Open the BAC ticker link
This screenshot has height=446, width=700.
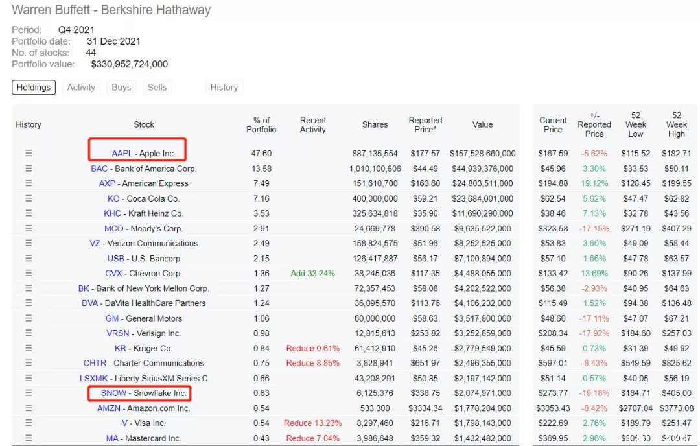pyautogui.click(x=99, y=169)
